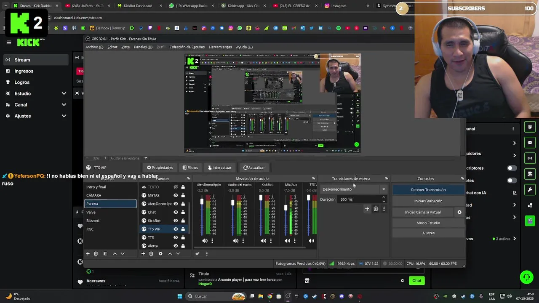Mute the Audio del escritorio speaker icon
Viewport: 539px width, 303px height.
click(x=236, y=241)
